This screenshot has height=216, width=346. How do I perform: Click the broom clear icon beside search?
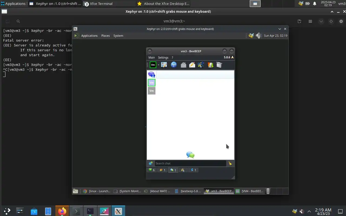pos(230,163)
